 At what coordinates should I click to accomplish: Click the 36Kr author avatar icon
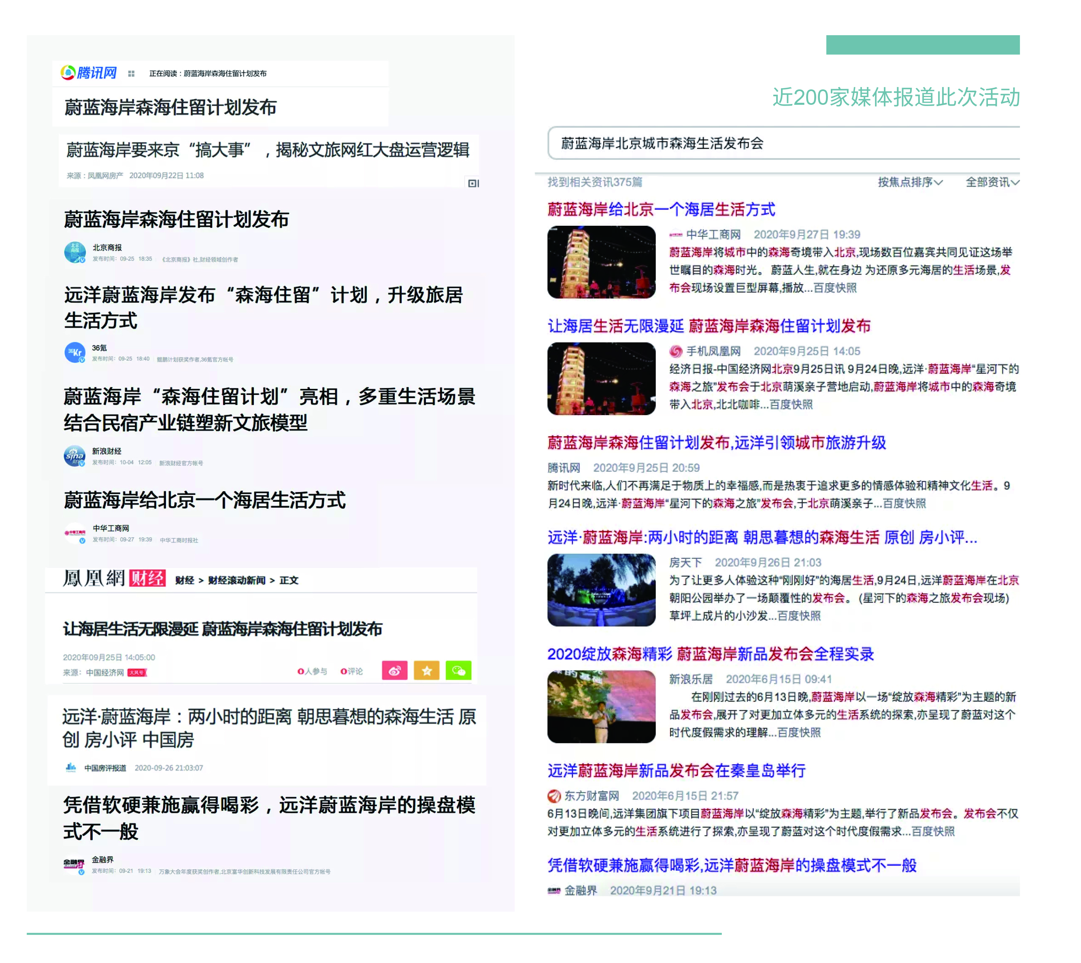[74, 352]
